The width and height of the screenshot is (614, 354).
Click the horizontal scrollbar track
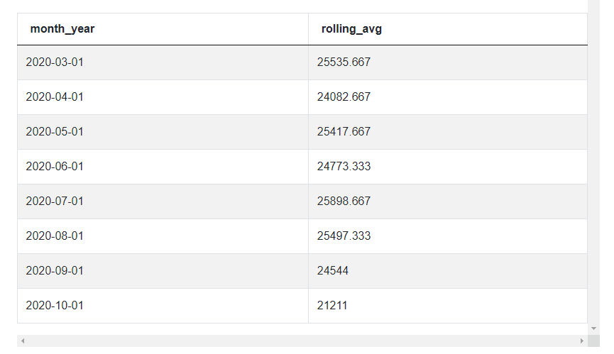(302, 341)
